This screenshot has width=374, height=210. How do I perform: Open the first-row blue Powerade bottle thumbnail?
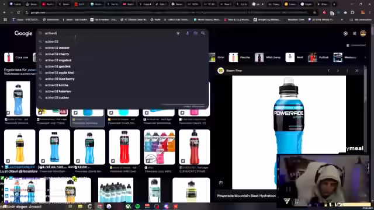coord(18,99)
